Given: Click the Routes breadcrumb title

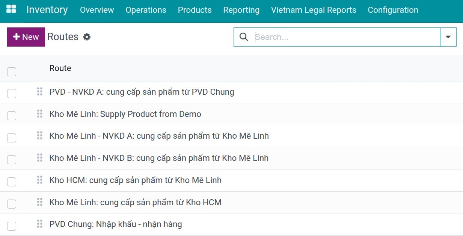Looking at the screenshot, I should pos(63,37).
